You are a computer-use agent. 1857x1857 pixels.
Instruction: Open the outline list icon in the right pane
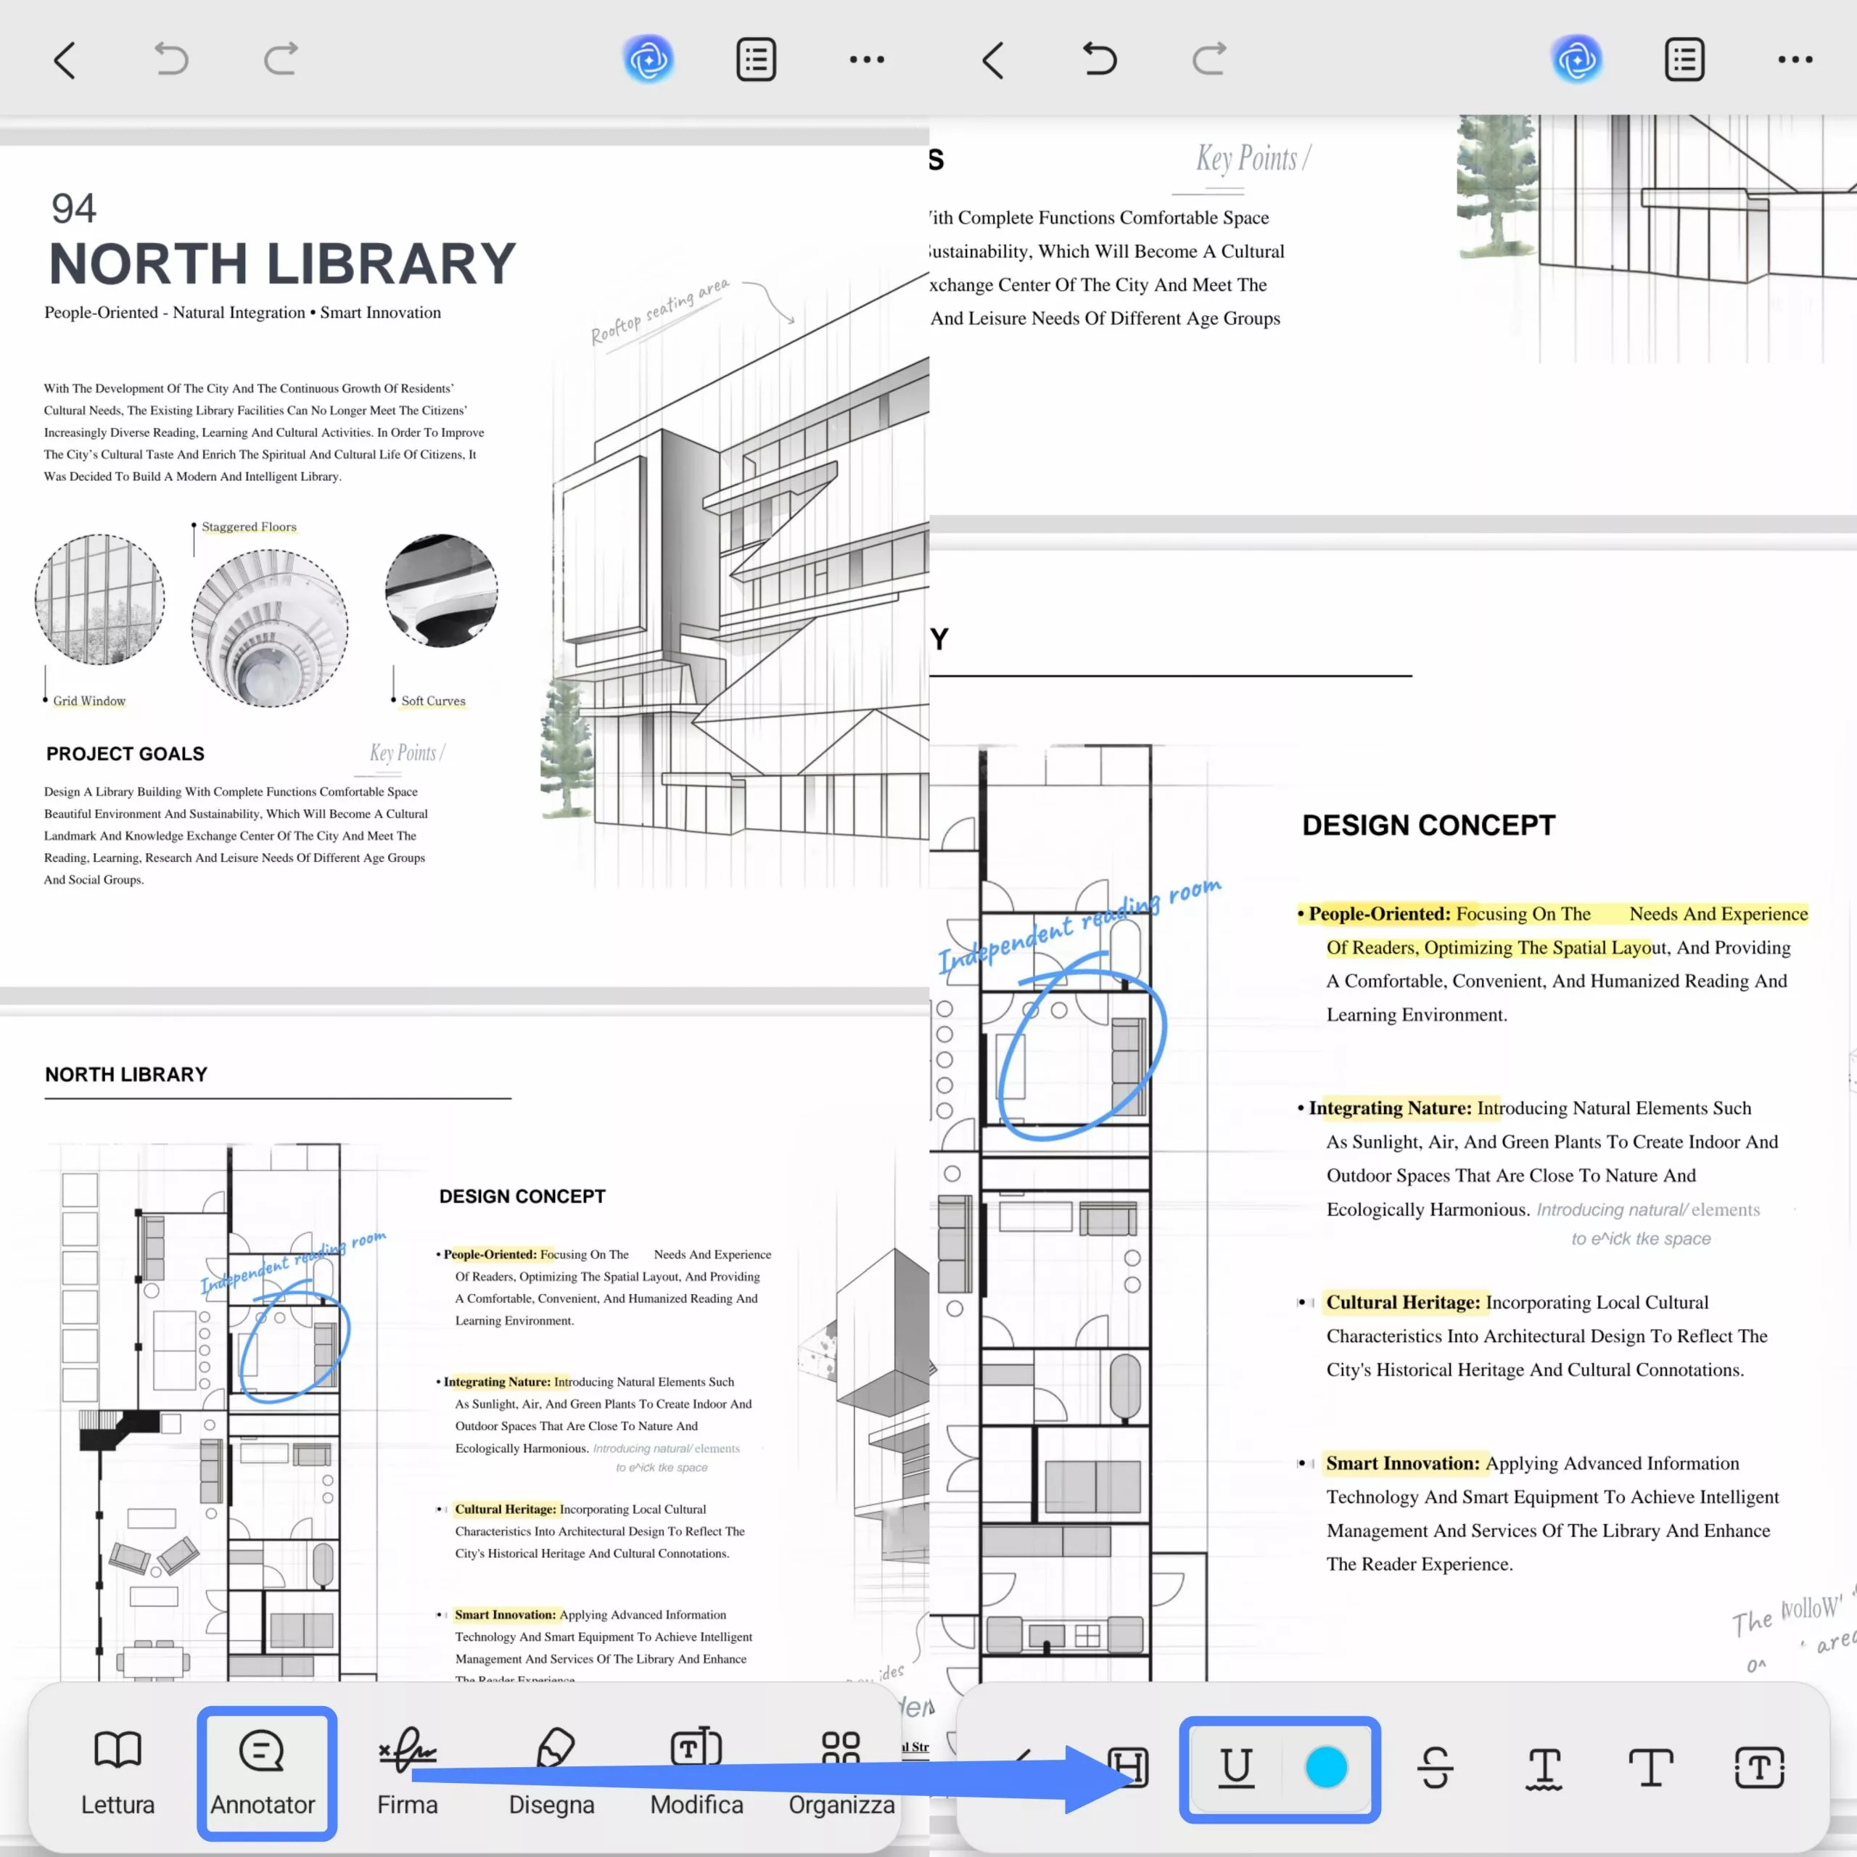(1684, 59)
